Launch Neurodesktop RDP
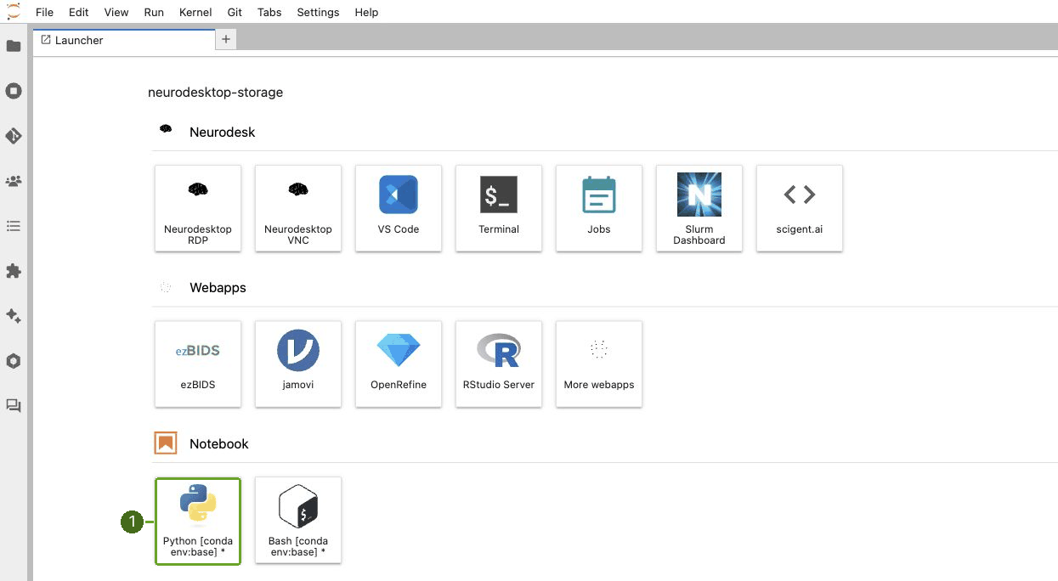 coord(198,208)
